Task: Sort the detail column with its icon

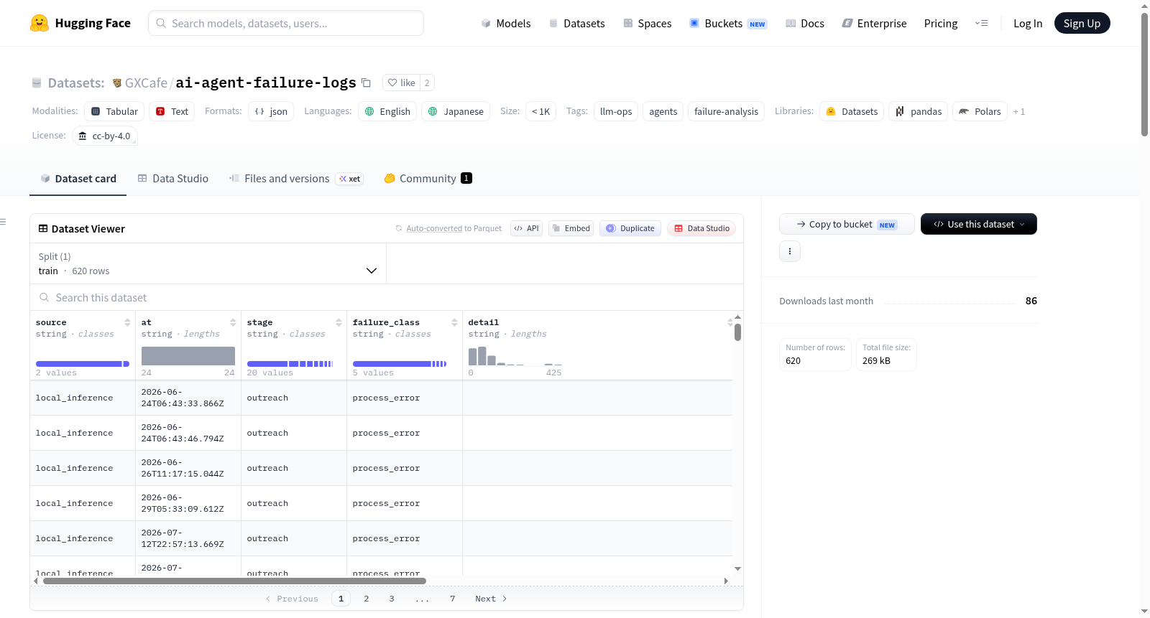Action: pyautogui.click(x=730, y=322)
